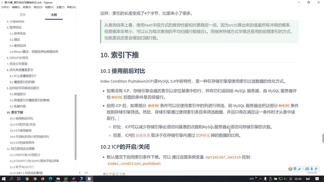Go to outline item 11.2 COUNT(*)与COUNT(具体字段)效率
This screenshot has height=182, width=324.
(x=34, y=161)
